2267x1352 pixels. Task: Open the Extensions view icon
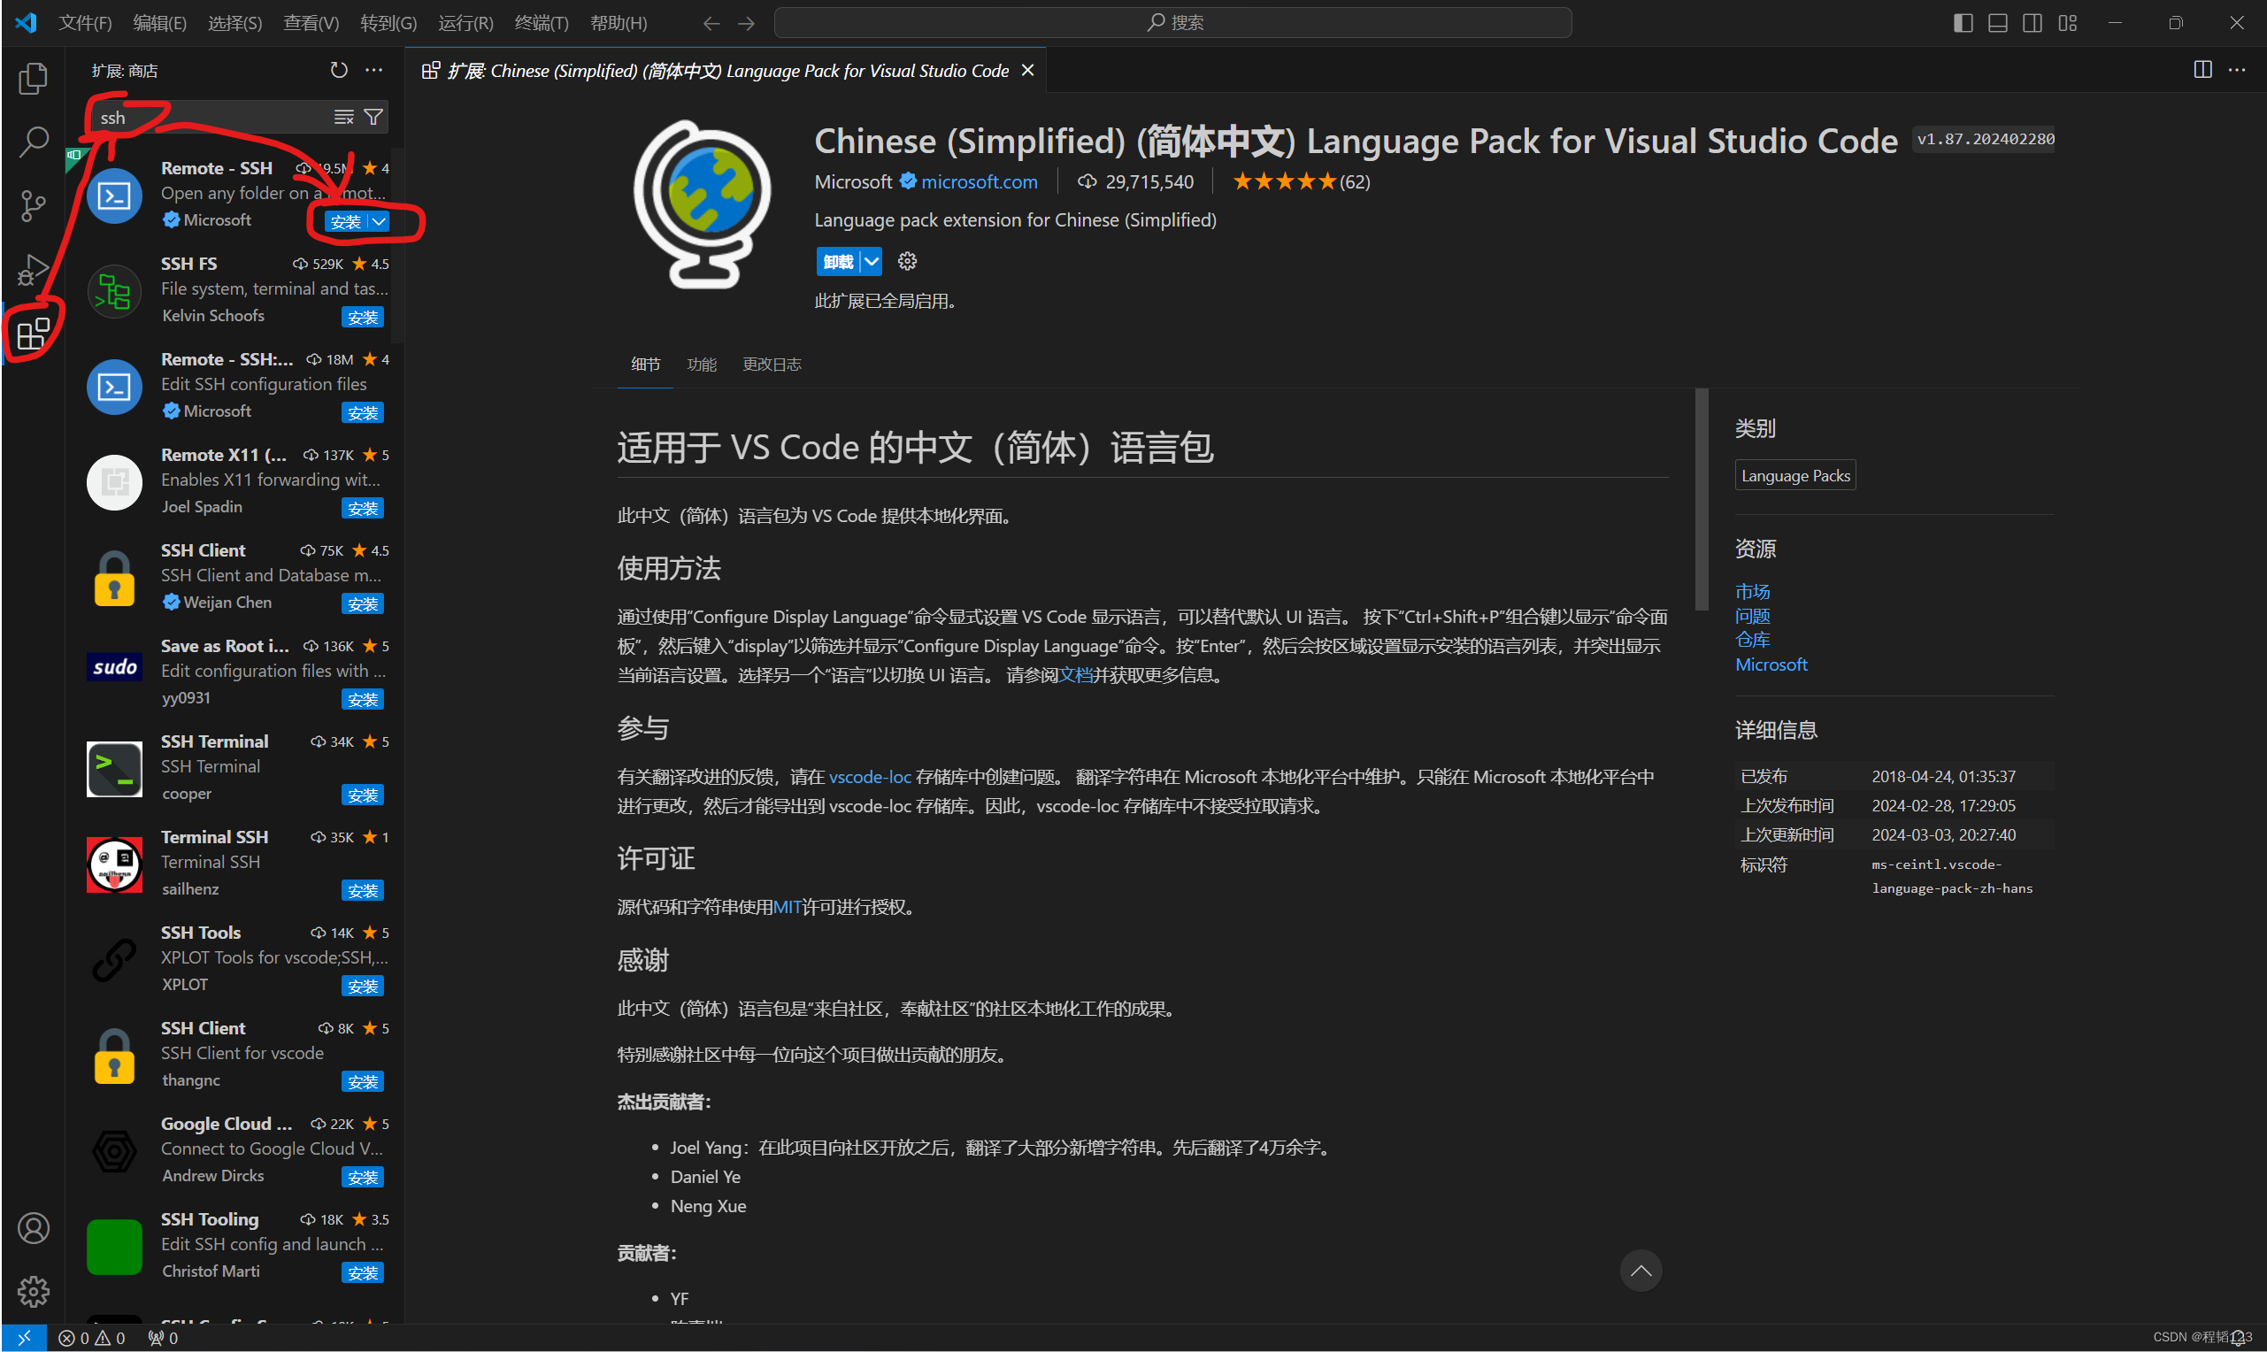point(33,334)
